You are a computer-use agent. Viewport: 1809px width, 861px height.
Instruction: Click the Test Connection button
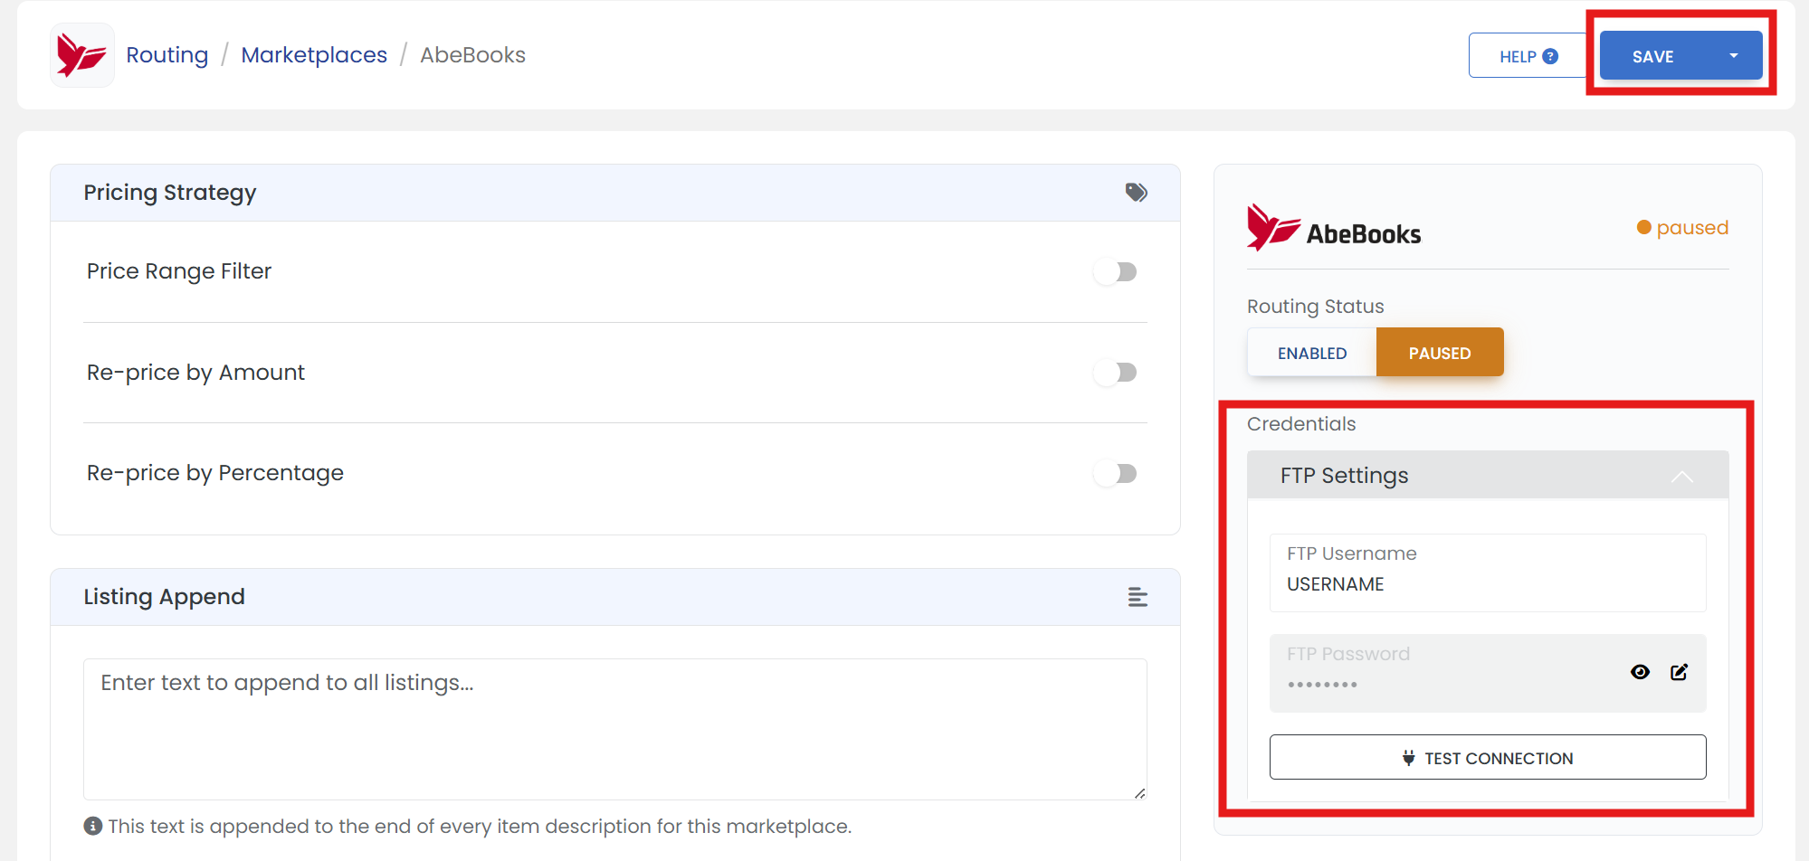(x=1488, y=758)
